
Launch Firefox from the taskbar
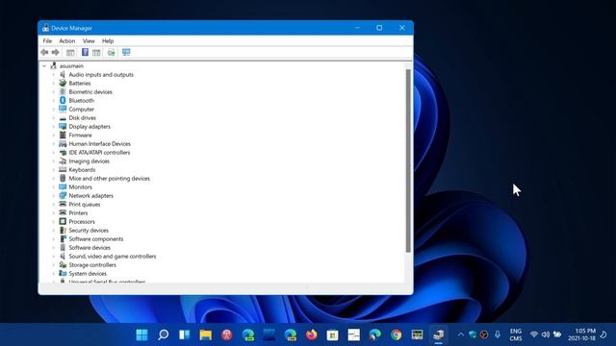point(312,334)
